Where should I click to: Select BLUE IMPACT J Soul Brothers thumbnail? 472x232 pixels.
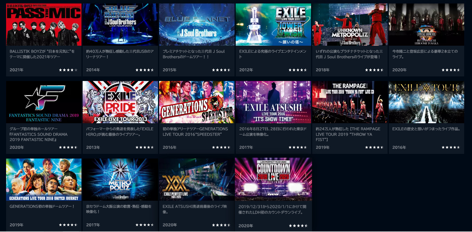click(x=120, y=25)
